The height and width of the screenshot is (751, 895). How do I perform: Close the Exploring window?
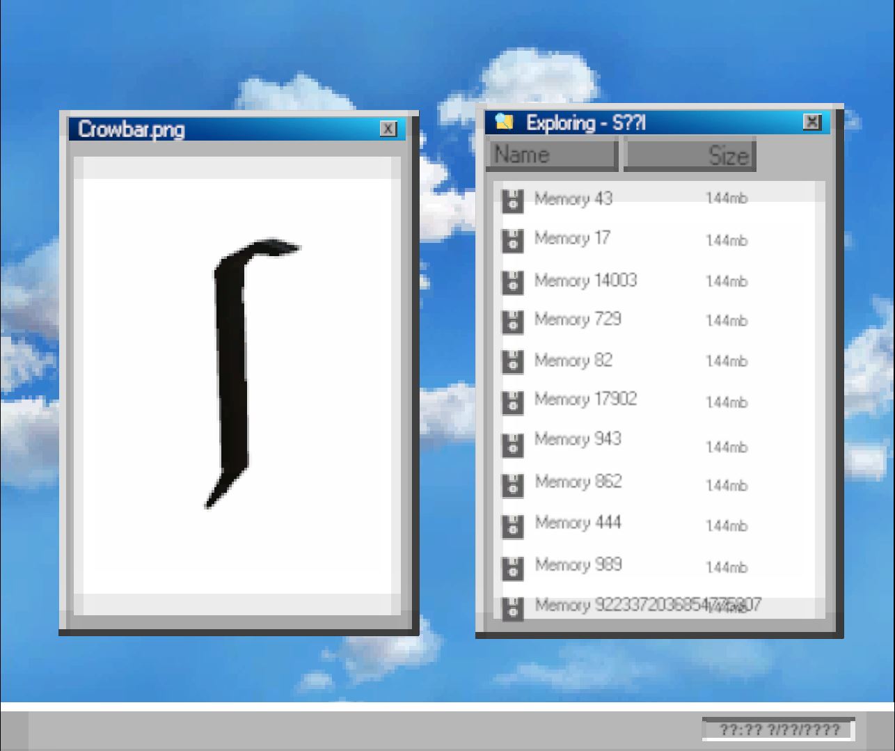click(x=812, y=122)
